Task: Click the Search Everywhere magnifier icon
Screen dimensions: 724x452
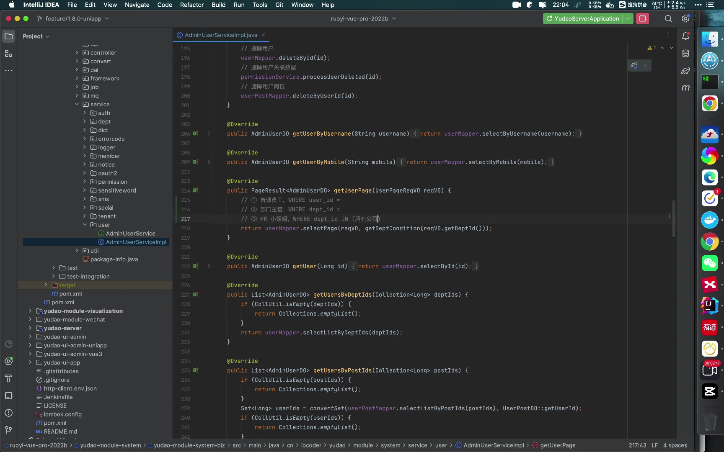Action: pyautogui.click(x=668, y=19)
